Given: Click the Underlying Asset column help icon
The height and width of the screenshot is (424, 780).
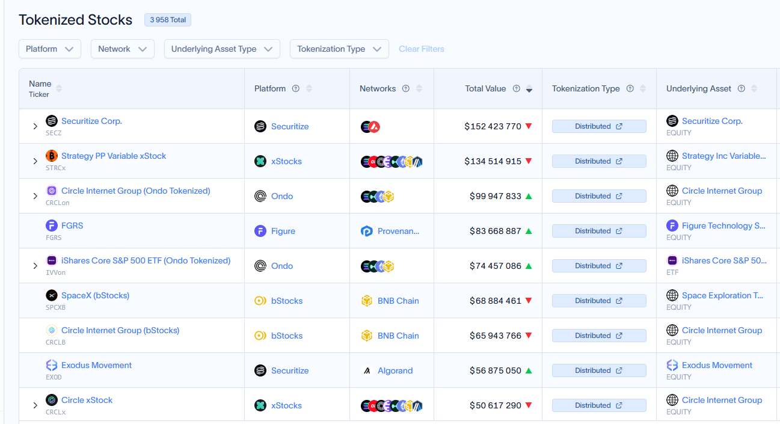Looking at the screenshot, I should [742, 88].
